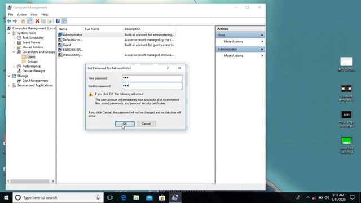Click the volume icon in system tray

pos(327,198)
